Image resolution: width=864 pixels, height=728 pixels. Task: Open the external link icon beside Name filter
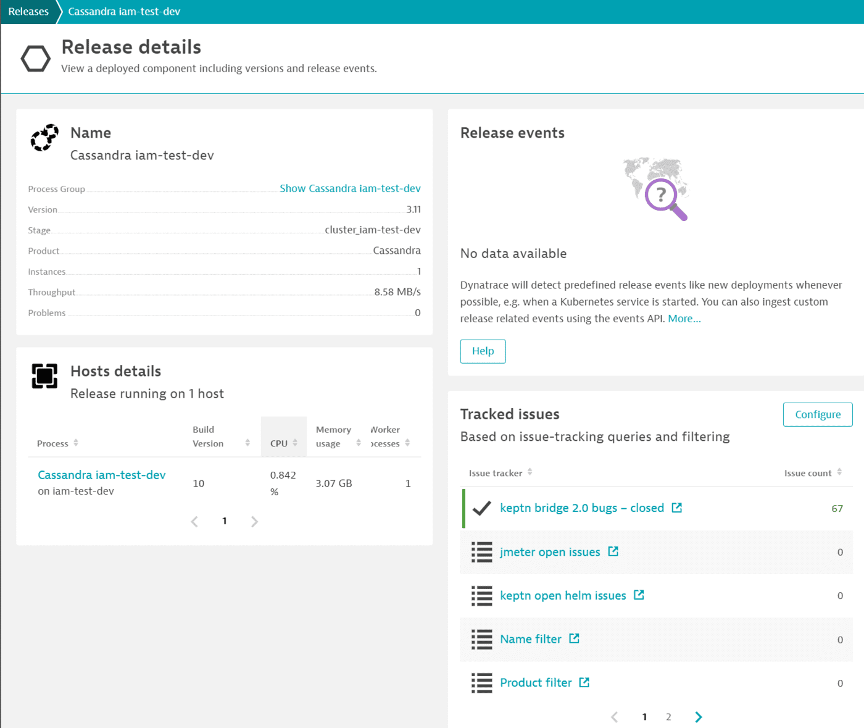(575, 639)
